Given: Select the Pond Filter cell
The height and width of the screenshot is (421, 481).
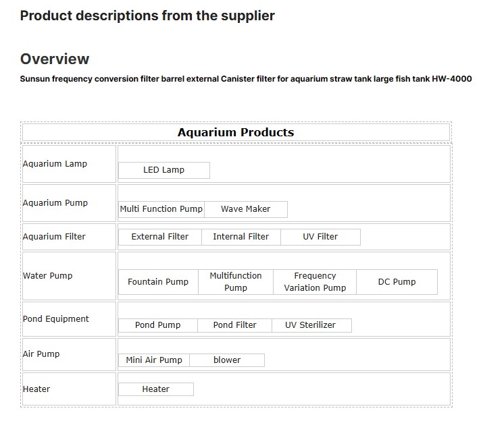Looking at the screenshot, I should click(x=234, y=325).
